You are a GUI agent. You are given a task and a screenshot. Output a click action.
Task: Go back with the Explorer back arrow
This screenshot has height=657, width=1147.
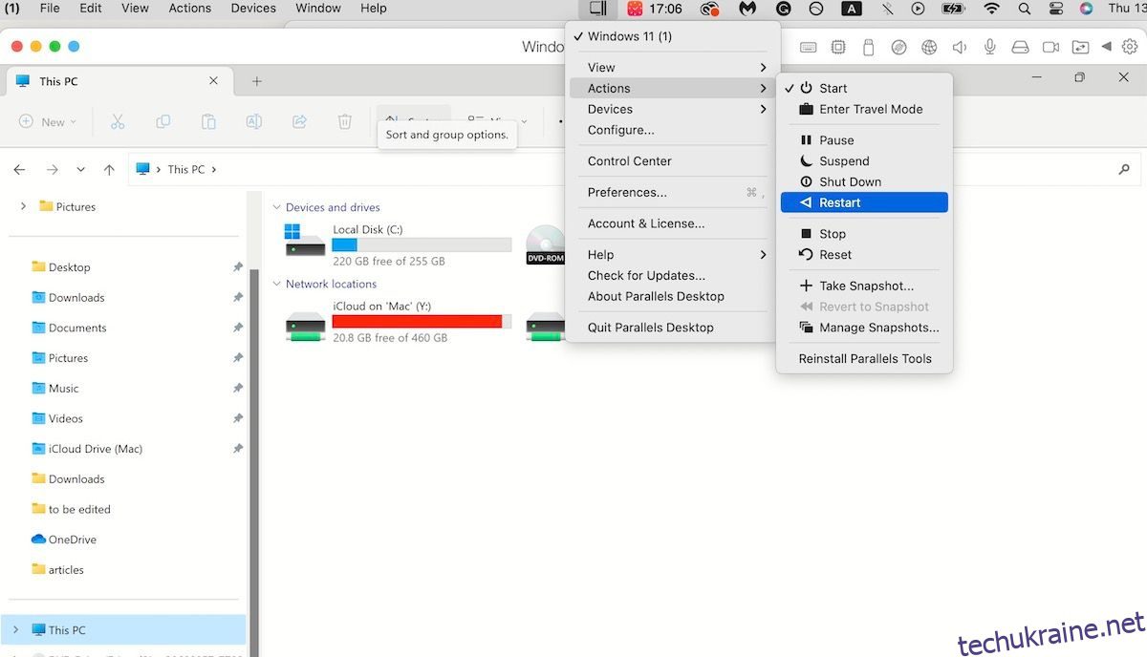tap(20, 169)
